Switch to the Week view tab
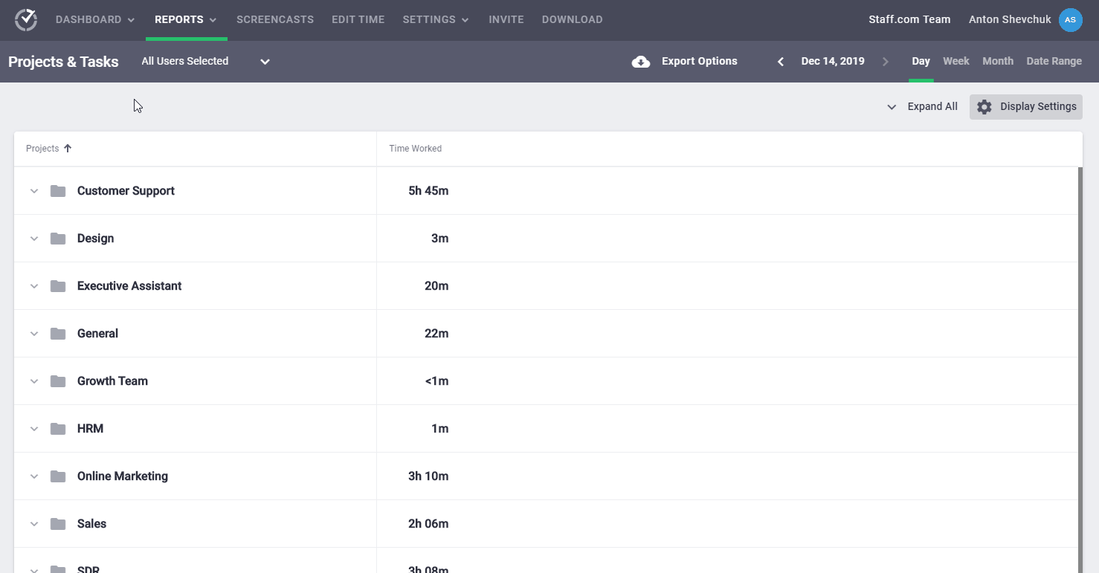Viewport: 1099px width, 573px height. pos(955,62)
